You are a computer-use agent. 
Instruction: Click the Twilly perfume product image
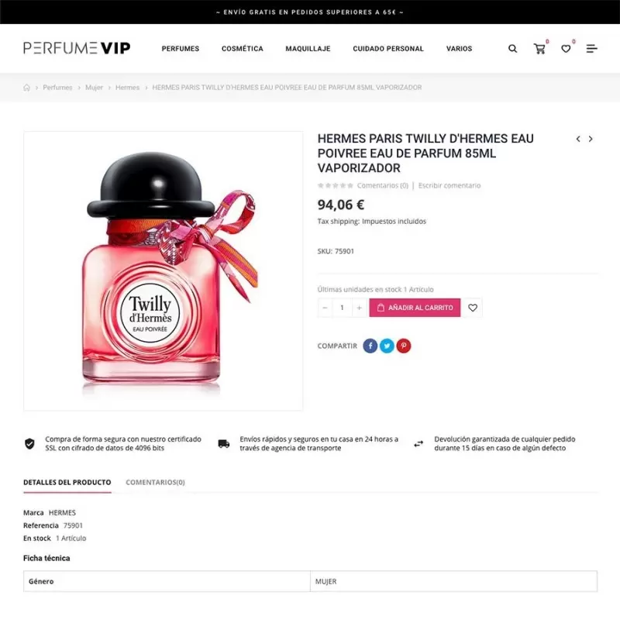tap(163, 271)
